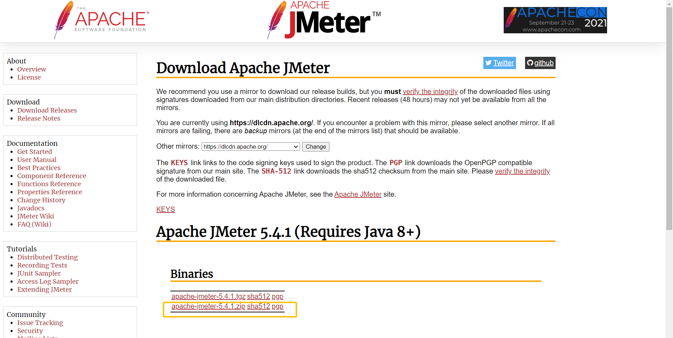This screenshot has width=673, height=338.
Task: Open the User Manual link
Action: 37,160
